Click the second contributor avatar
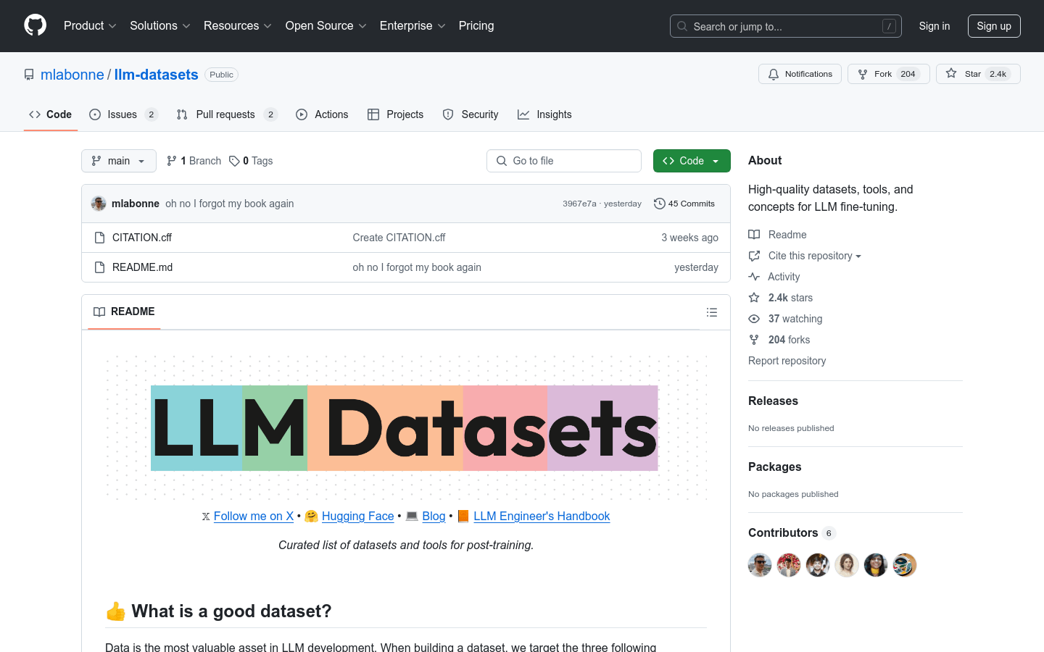This screenshot has width=1044, height=652. tap(789, 565)
